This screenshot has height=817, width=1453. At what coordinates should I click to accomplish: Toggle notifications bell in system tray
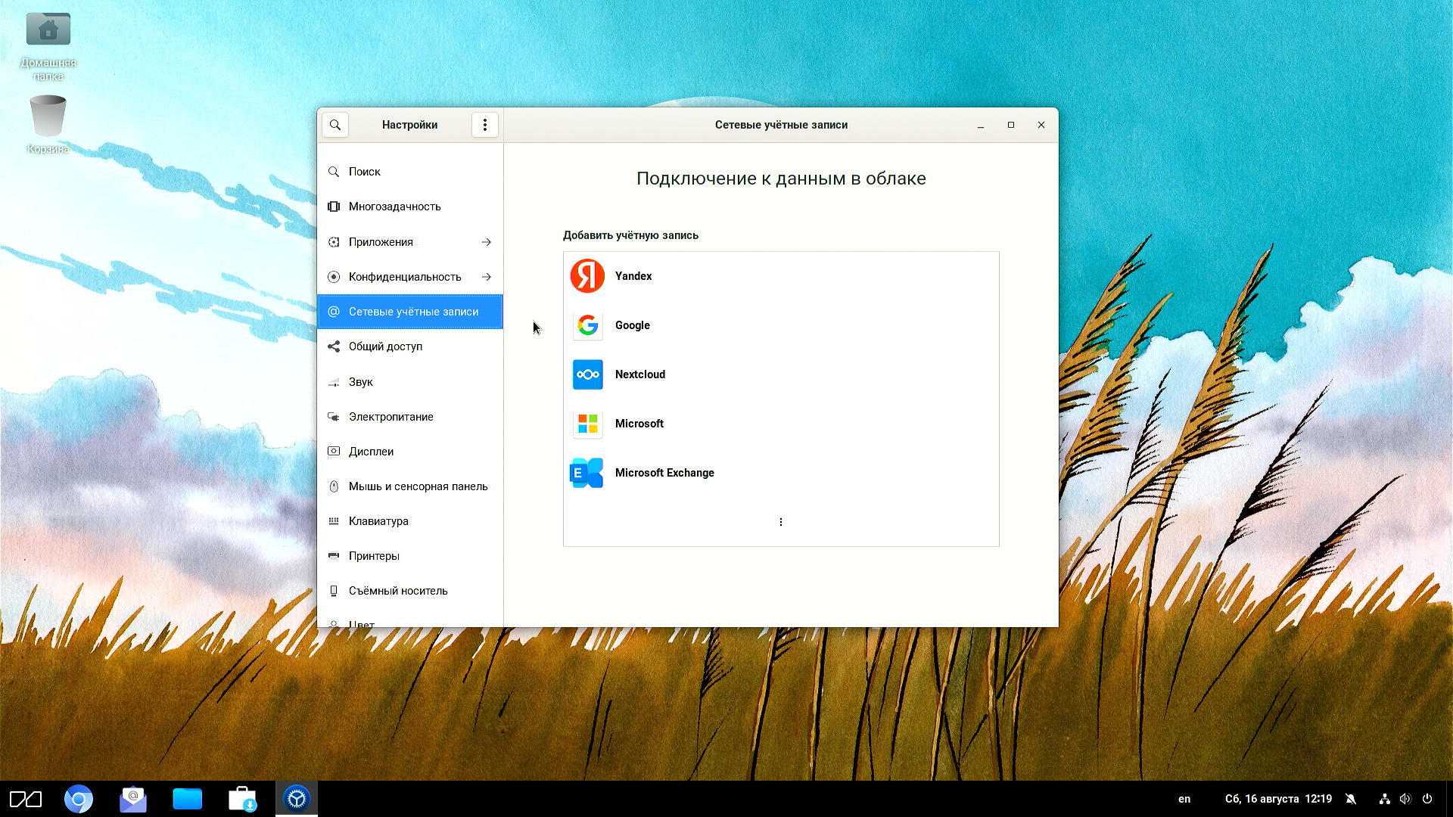click(1351, 799)
